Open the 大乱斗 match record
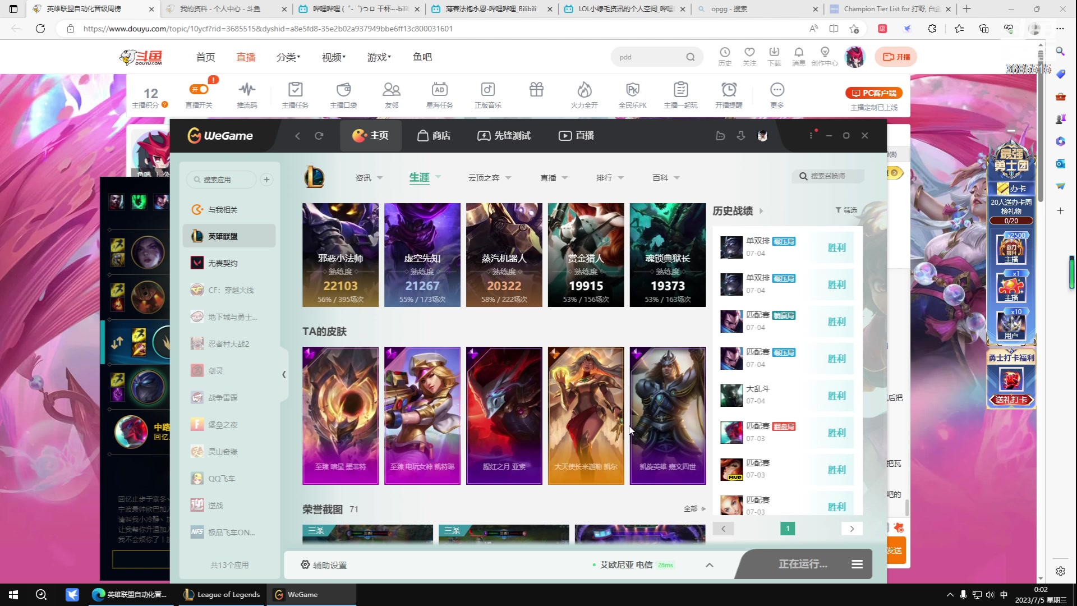The image size is (1077, 606). coord(787,396)
